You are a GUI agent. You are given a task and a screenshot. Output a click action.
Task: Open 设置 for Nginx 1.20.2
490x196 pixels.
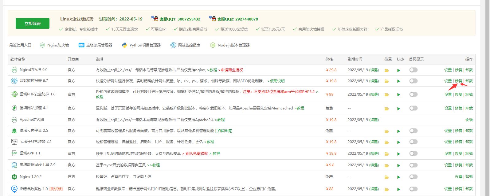point(459,177)
